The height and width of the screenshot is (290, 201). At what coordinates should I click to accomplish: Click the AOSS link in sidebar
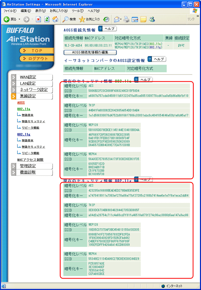(21, 103)
